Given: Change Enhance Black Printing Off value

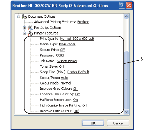Looking at the screenshot, I should point(78,94).
